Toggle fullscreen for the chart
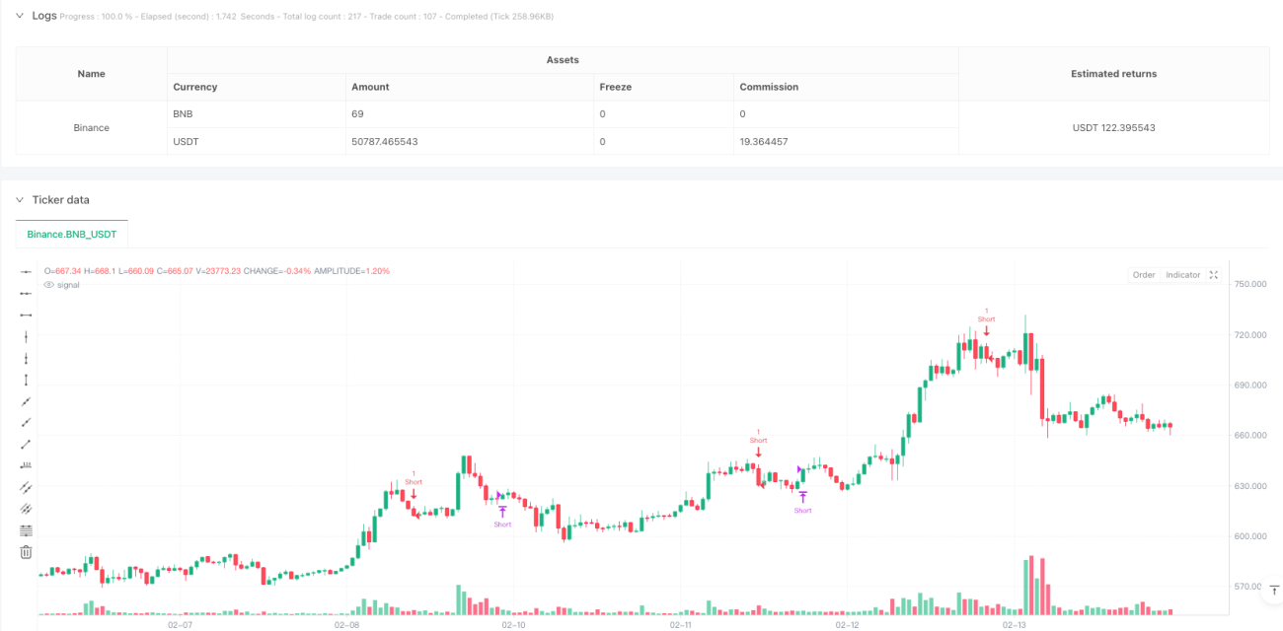The width and height of the screenshot is (1283, 631). pos(1214,275)
